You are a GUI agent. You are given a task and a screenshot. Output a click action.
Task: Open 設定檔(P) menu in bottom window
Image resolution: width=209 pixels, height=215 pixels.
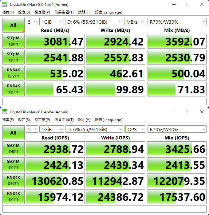pos(42,120)
